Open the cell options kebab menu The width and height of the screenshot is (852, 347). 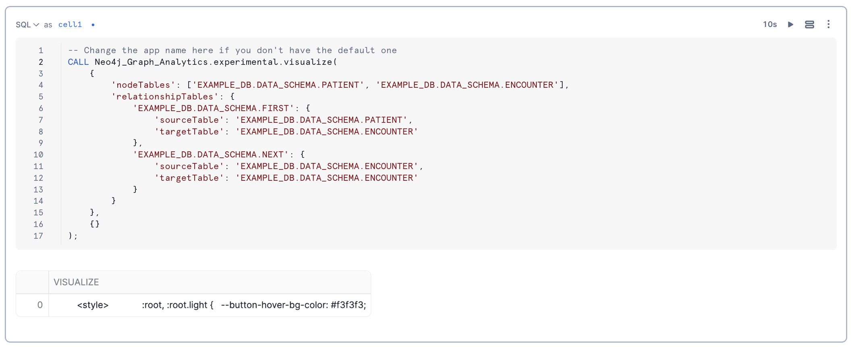coord(829,25)
